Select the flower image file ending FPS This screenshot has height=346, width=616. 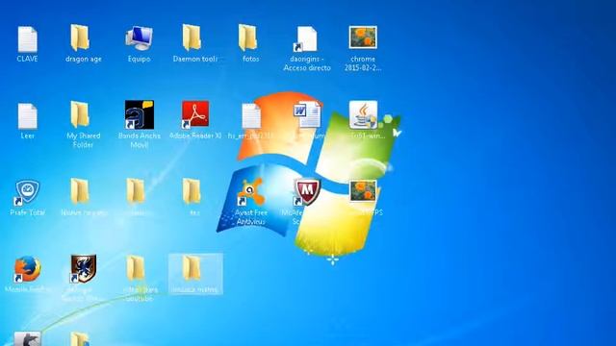click(x=363, y=191)
